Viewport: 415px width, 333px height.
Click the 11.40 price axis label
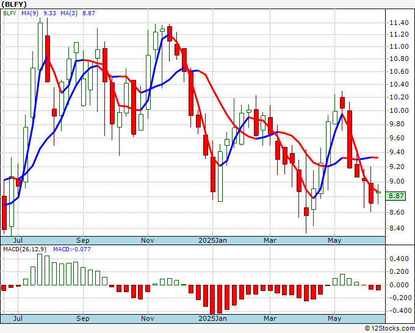point(399,23)
